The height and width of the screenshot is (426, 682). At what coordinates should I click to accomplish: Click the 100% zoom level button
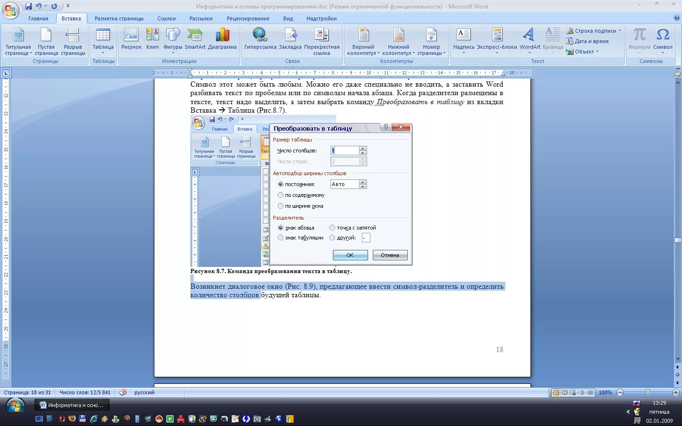coord(605,392)
